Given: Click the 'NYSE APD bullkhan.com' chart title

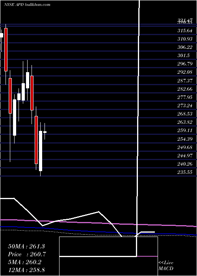Looking at the screenshot, I should [x=27, y=5].
